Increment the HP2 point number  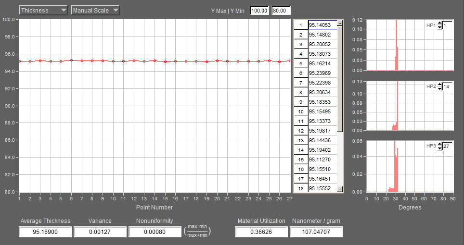pos(440,85)
